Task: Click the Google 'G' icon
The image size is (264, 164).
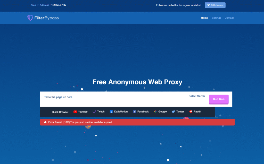Action: pos(155,111)
